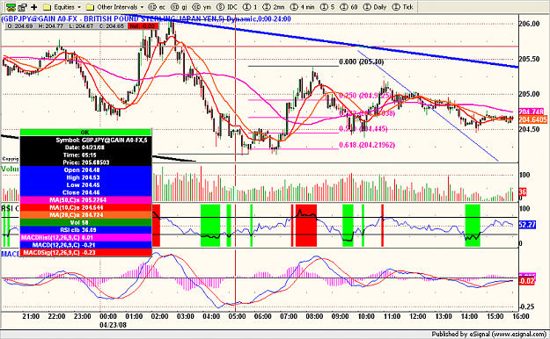The width and height of the screenshot is (550, 339).
Task: Click the Published by eSignal credit text
Action: click(x=488, y=334)
